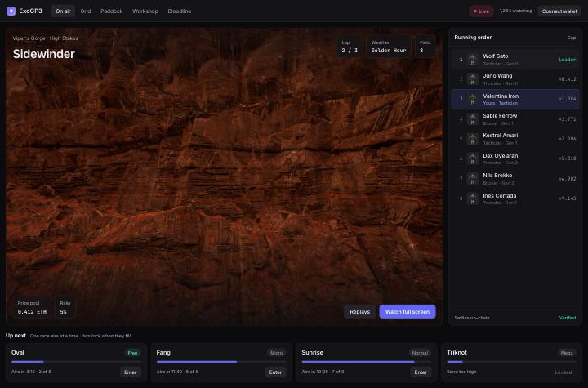Click Ines Cortada's racer avatar icon
Image resolution: width=588 pixels, height=388 pixels.
[473, 198]
